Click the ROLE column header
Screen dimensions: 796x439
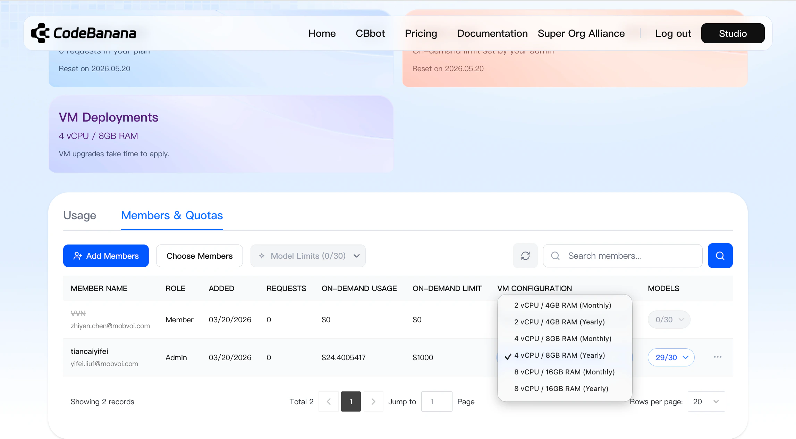(175, 288)
